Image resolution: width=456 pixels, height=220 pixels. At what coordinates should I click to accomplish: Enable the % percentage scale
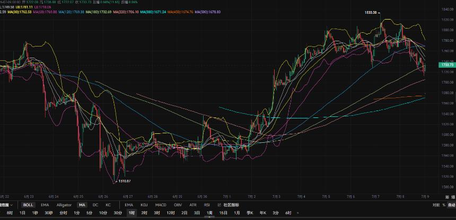coord(444,205)
